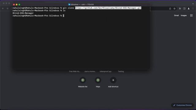Click 'git clone' command text in terminal
The height and width of the screenshot is (110, 196).
(68, 8)
